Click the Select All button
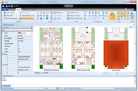 (x=8, y=16)
